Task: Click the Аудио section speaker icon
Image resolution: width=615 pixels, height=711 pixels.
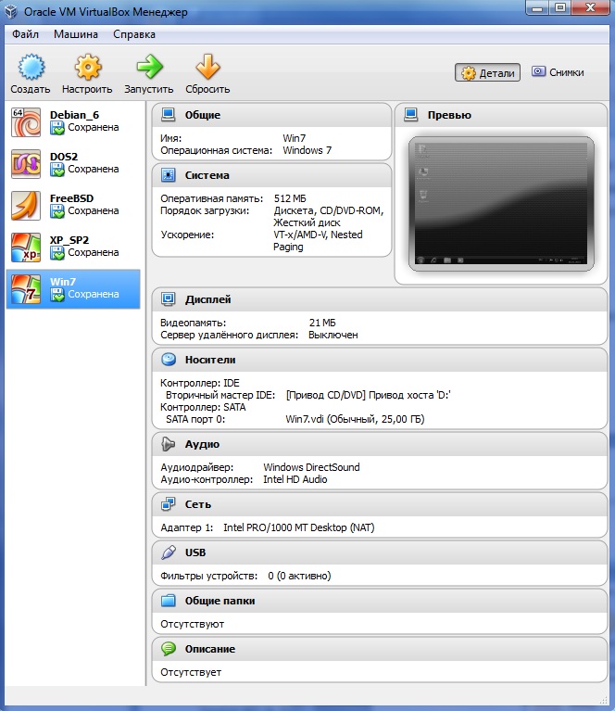Action: [169, 444]
